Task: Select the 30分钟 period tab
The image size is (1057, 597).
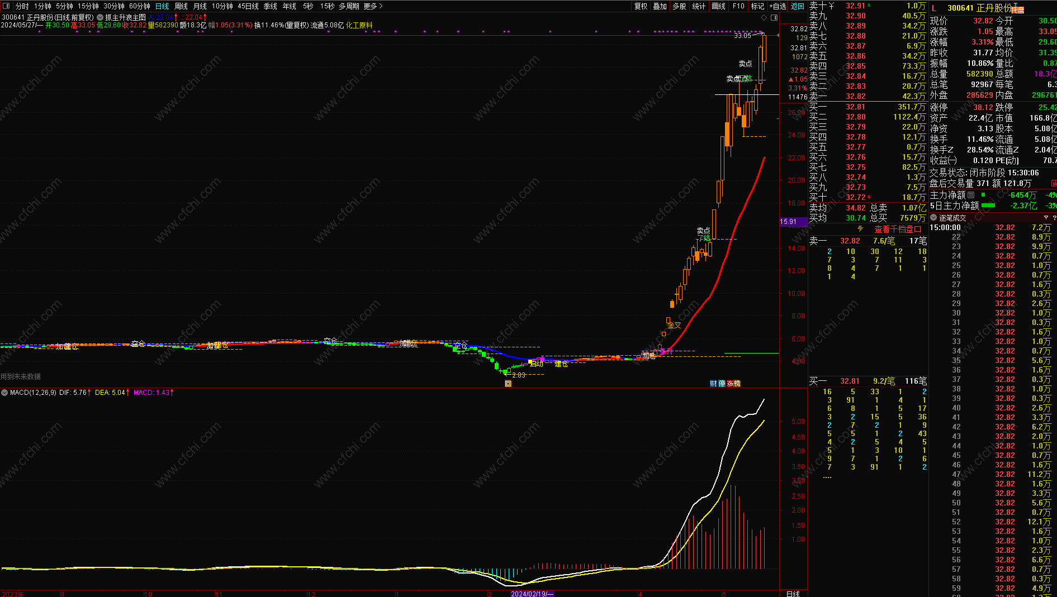Action: [114, 6]
